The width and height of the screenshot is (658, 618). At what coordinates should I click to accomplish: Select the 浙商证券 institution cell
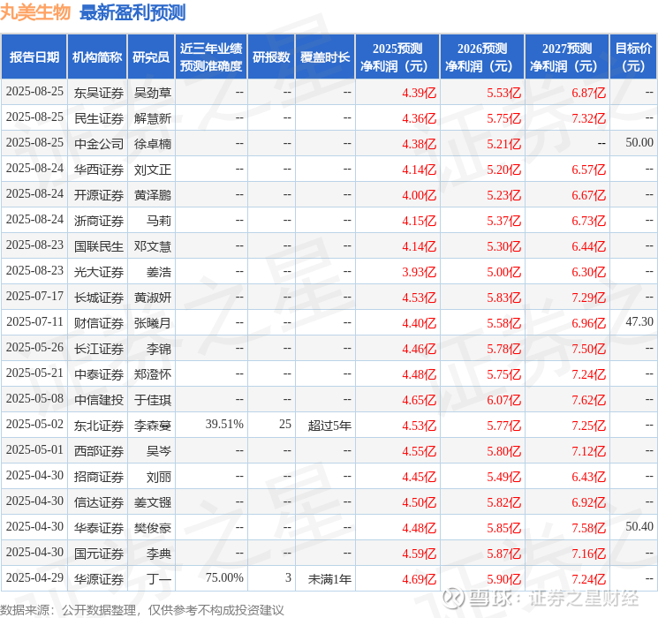(x=99, y=221)
